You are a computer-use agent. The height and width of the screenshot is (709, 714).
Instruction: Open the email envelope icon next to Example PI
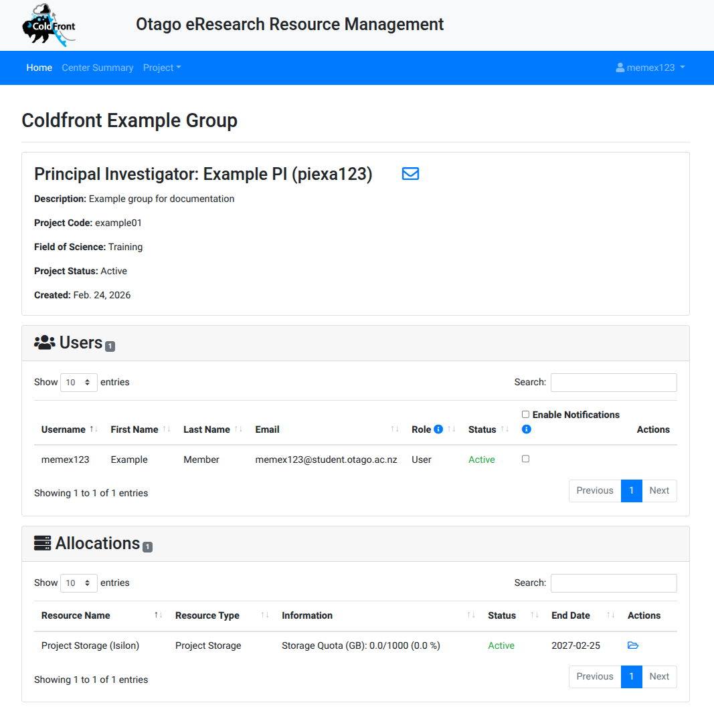pyautogui.click(x=410, y=173)
